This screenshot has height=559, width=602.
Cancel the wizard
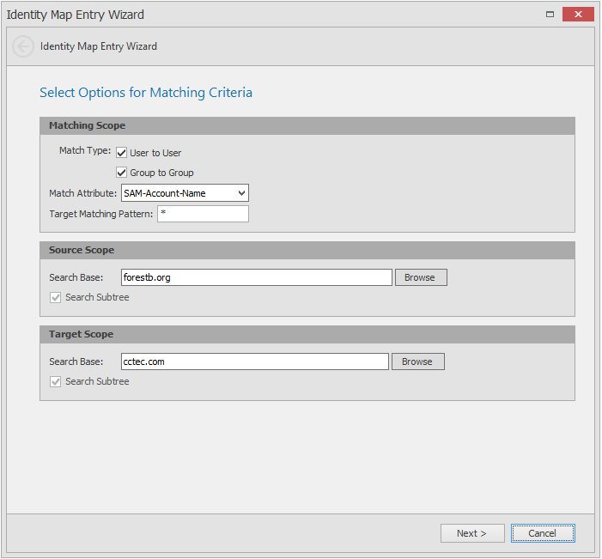click(x=543, y=533)
